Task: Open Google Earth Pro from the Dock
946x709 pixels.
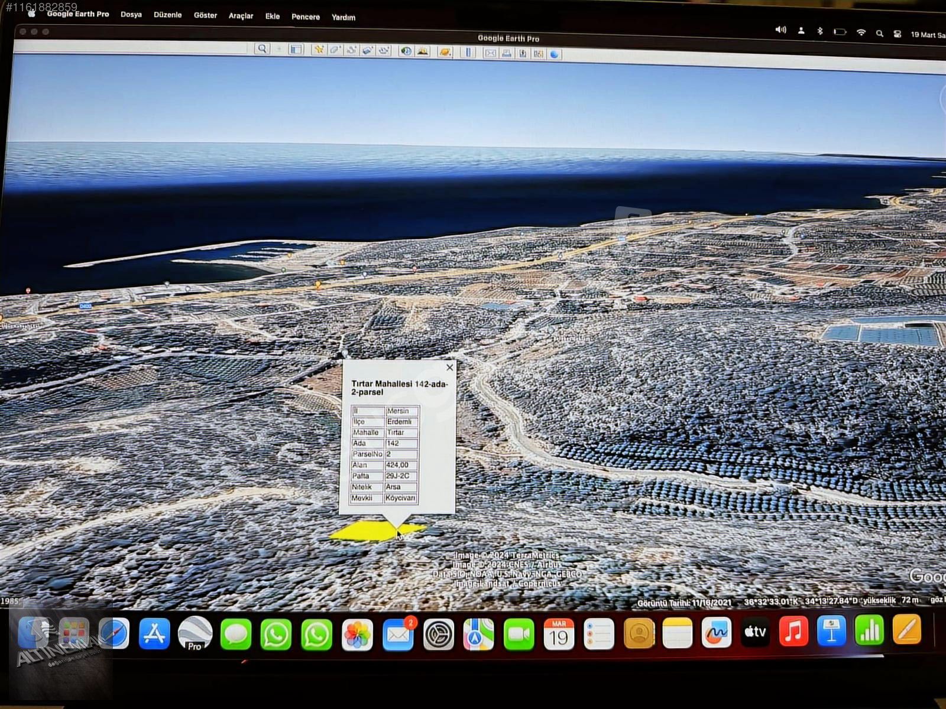Action: tap(195, 633)
